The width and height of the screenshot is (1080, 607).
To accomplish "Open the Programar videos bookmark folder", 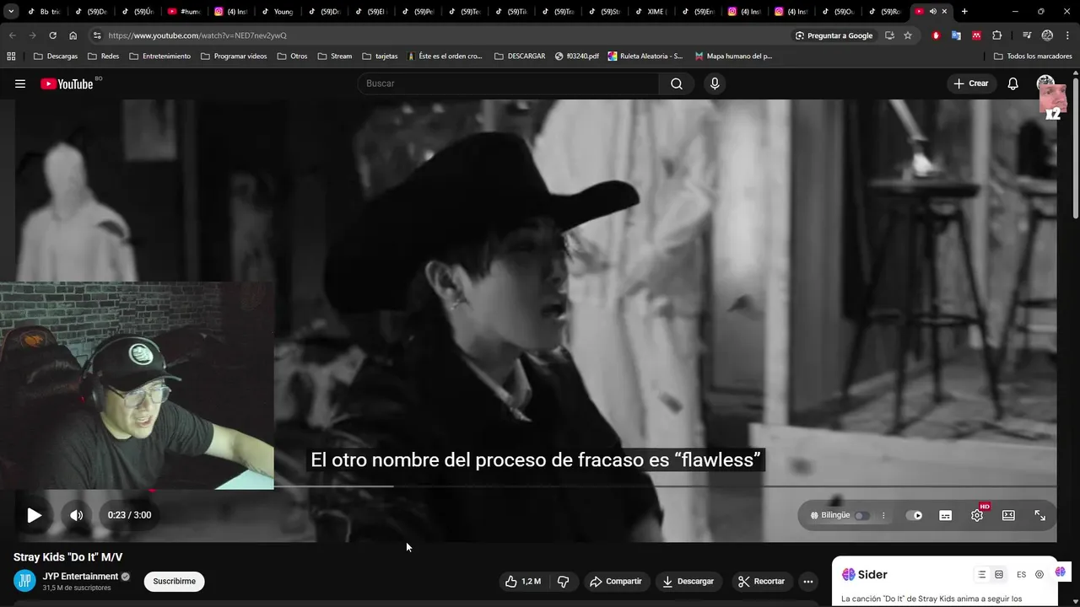I will pyautogui.click(x=234, y=56).
